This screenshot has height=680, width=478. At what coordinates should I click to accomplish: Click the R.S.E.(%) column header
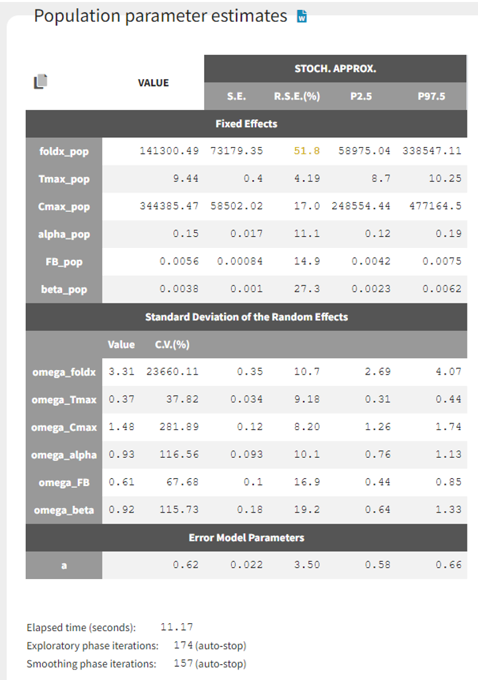click(296, 96)
